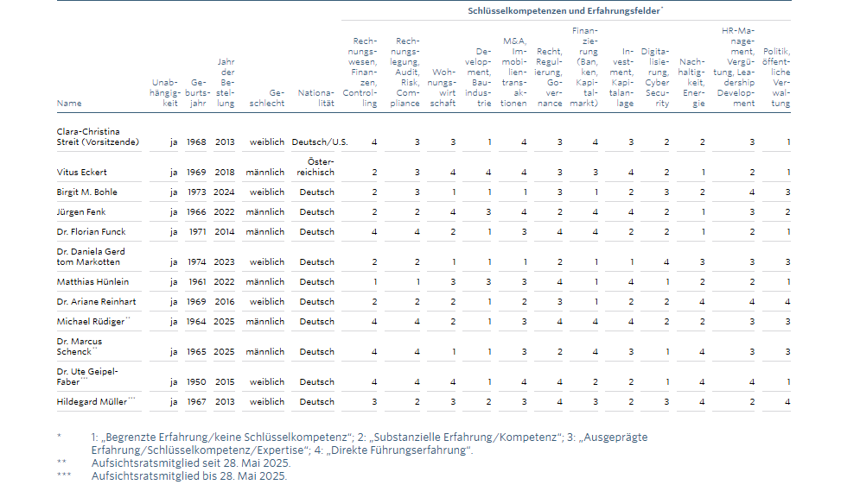The image size is (860, 491).
Task: Click the "Politik, öffentliche Verwaltung" column header
Action: [775, 77]
